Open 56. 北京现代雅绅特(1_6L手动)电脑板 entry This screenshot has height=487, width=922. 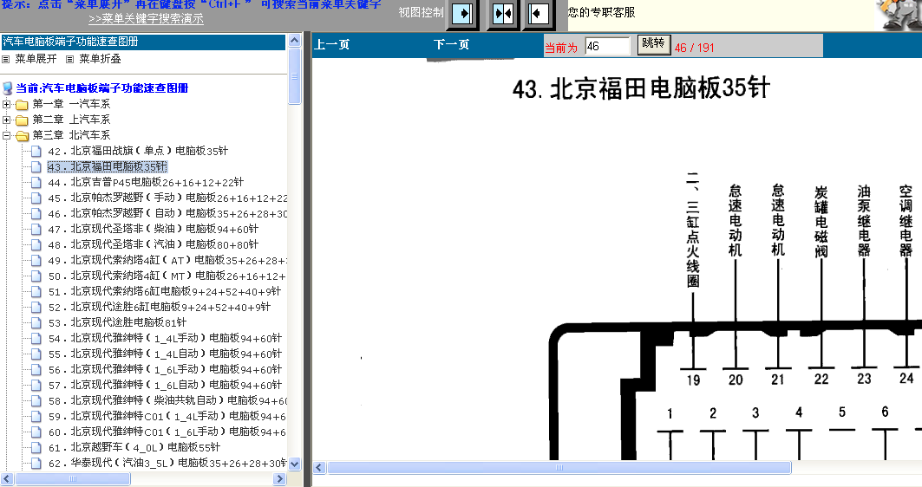pyautogui.click(x=165, y=369)
